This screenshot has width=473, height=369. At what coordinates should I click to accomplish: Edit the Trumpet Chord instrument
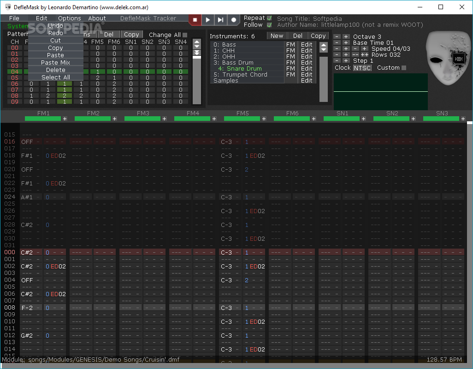[307, 75]
